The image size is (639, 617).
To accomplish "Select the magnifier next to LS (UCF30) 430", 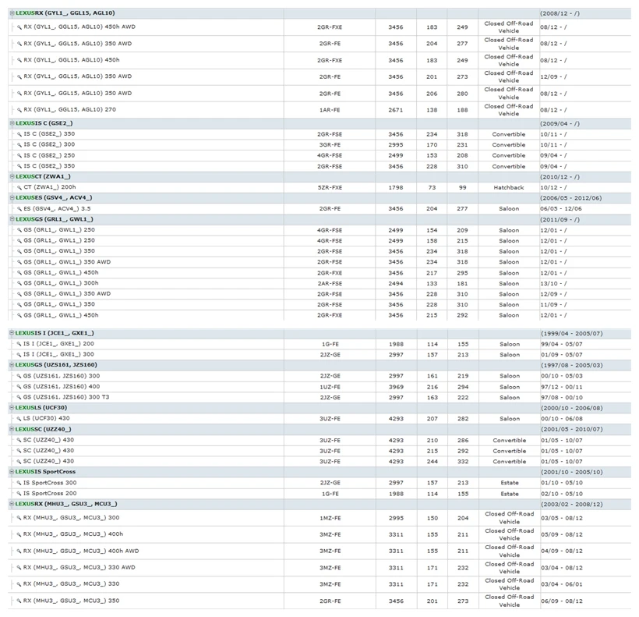I will click(19, 419).
